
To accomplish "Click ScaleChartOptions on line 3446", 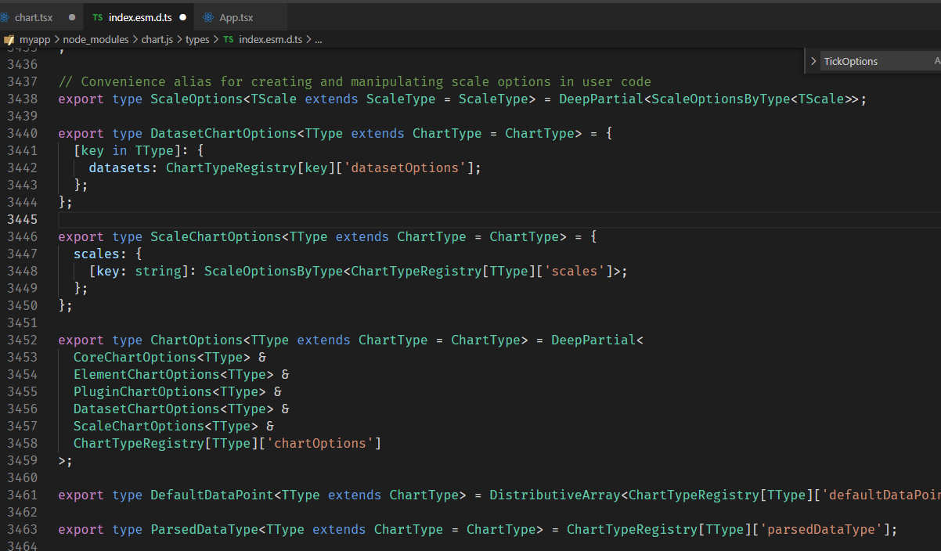I will click(x=215, y=236).
